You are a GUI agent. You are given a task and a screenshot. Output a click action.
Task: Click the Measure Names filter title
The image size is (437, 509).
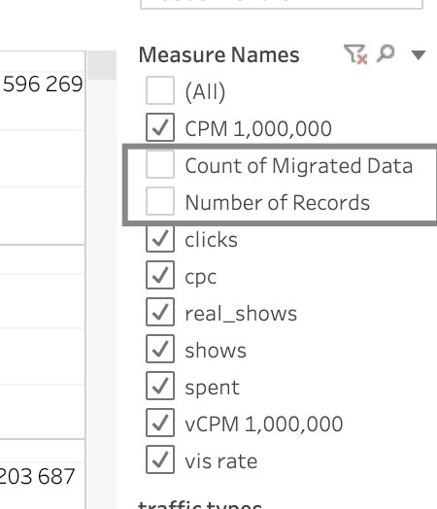[x=219, y=54]
